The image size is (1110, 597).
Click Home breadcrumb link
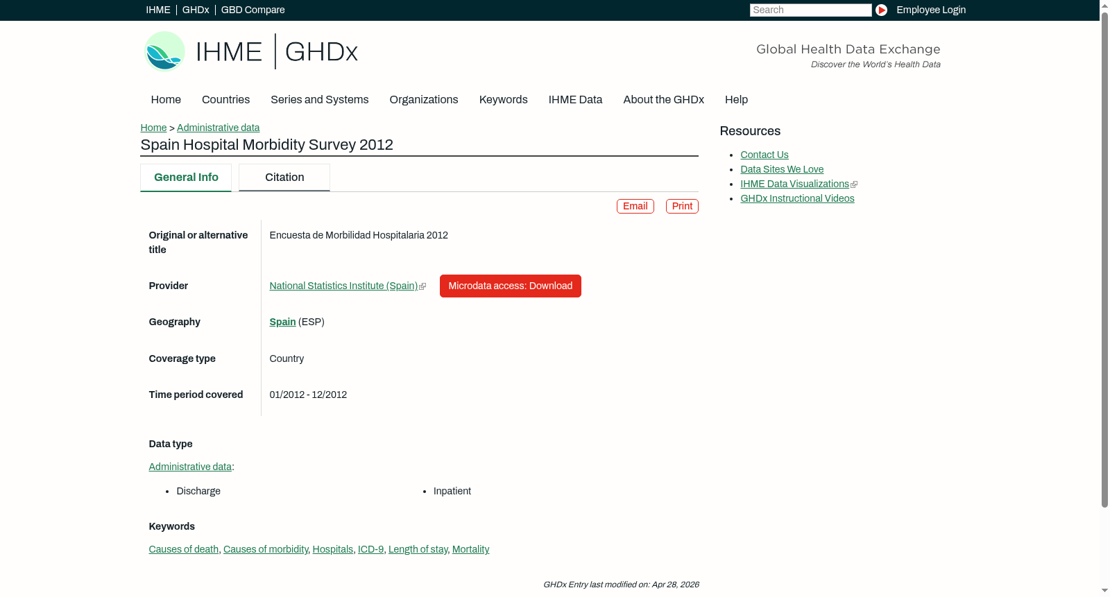[153, 128]
